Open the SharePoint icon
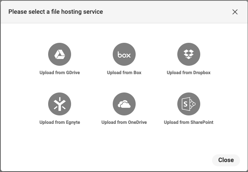Viewport: 248px width, 172px height. (189, 104)
